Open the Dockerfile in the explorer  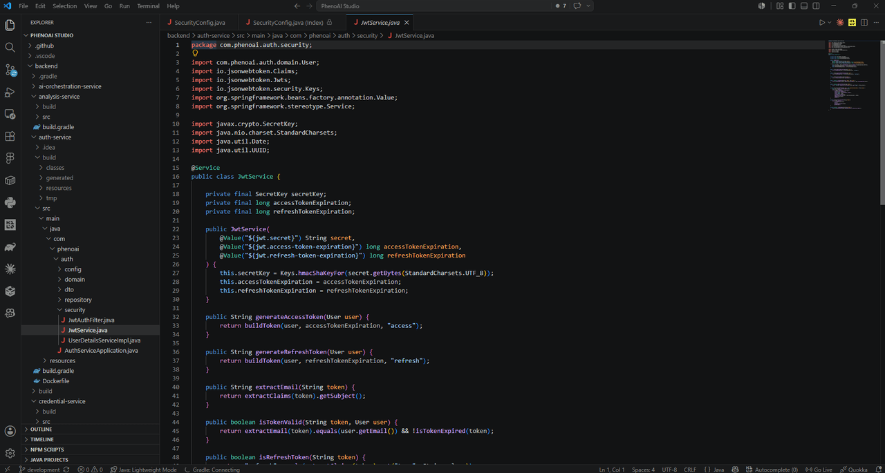pyautogui.click(x=56, y=381)
